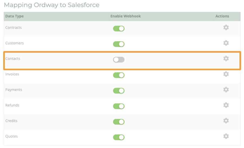Open the Contracts settings gear
The height and width of the screenshot is (148, 244).
[226, 27]
